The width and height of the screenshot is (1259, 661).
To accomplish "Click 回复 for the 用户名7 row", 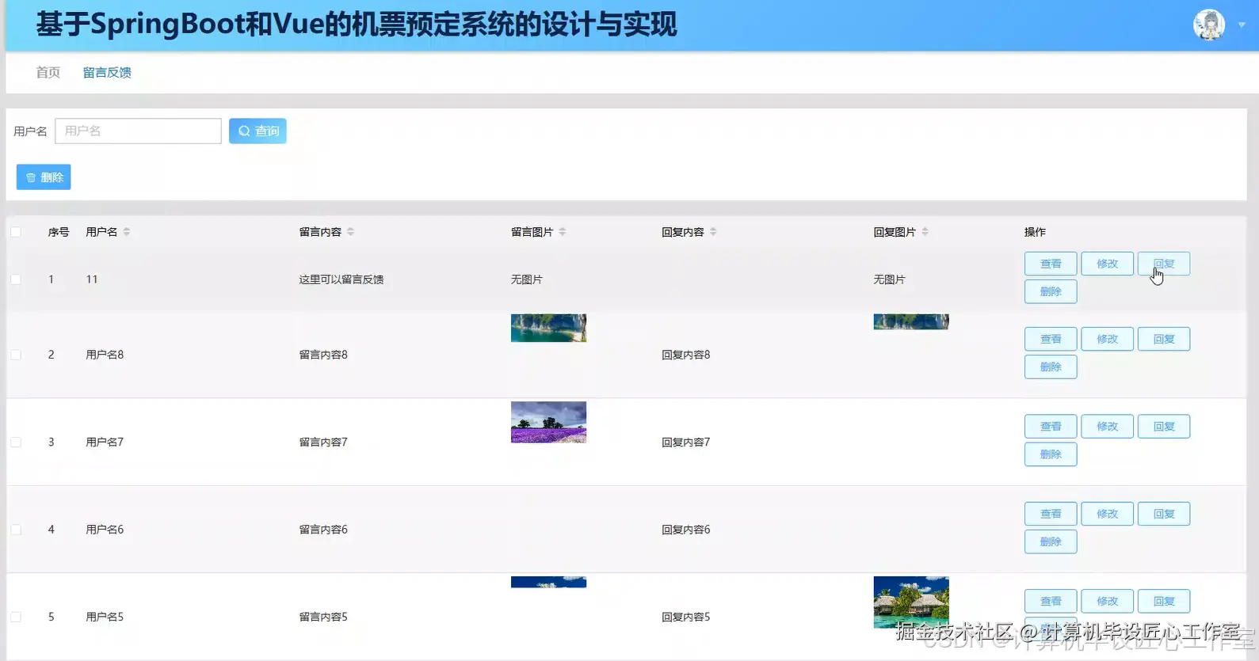I will [1164, 427].
